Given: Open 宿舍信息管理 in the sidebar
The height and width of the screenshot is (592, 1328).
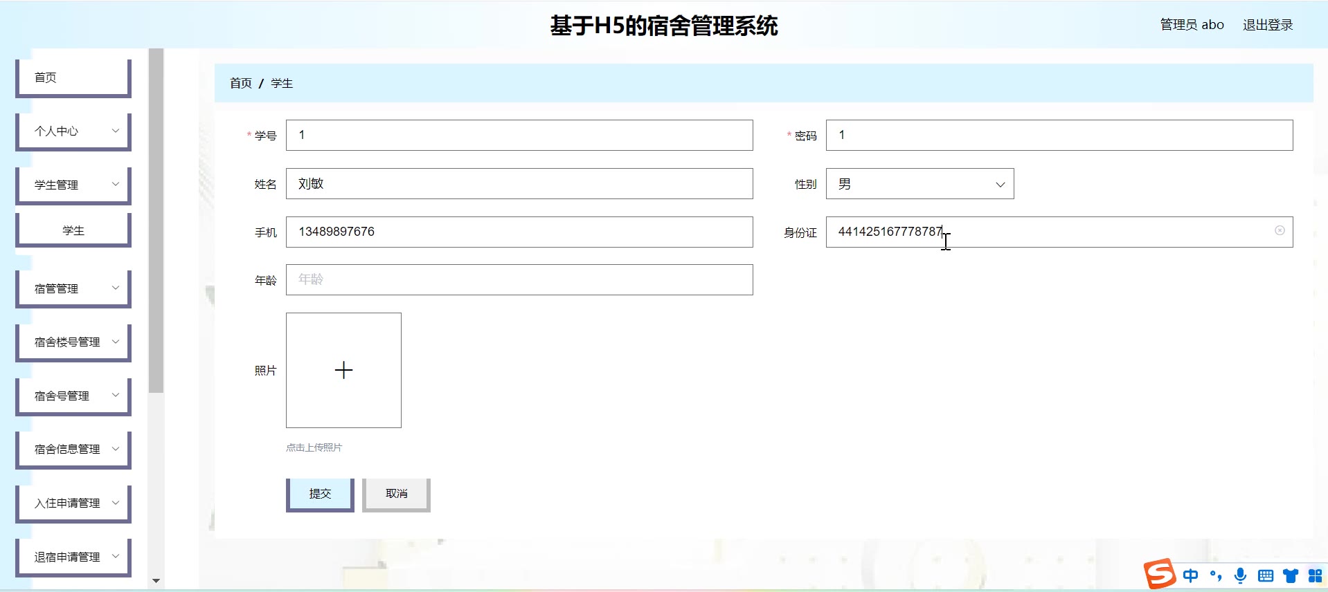Looking at the screenshot, I should point(73,449).
